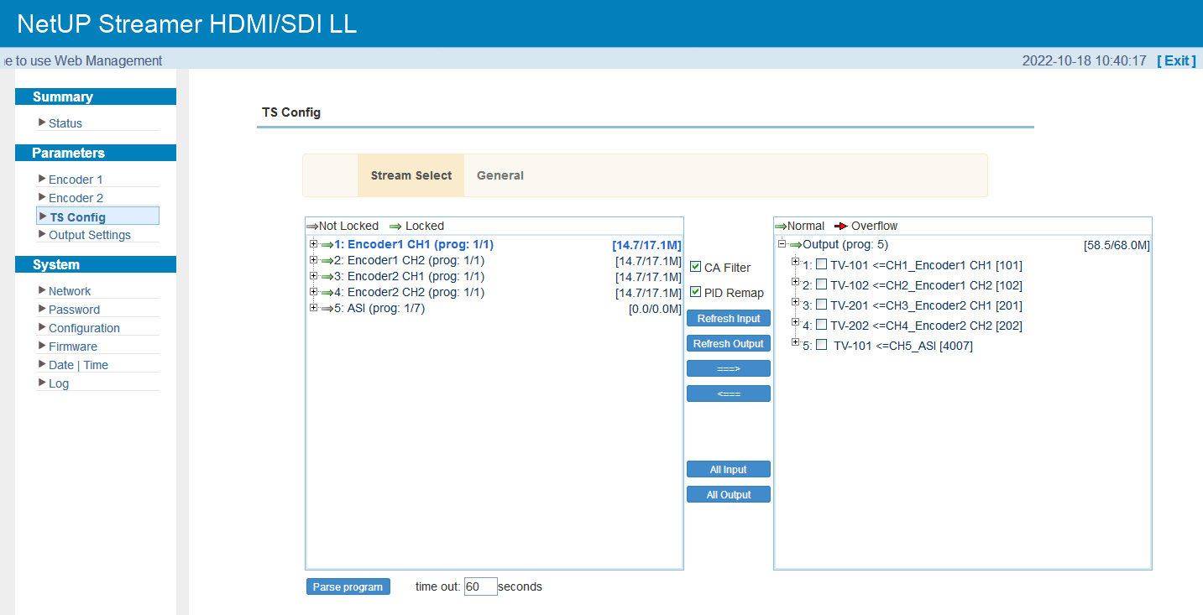Click the <=== remove-from-output button
The image size is (1203, 615).
729,393
